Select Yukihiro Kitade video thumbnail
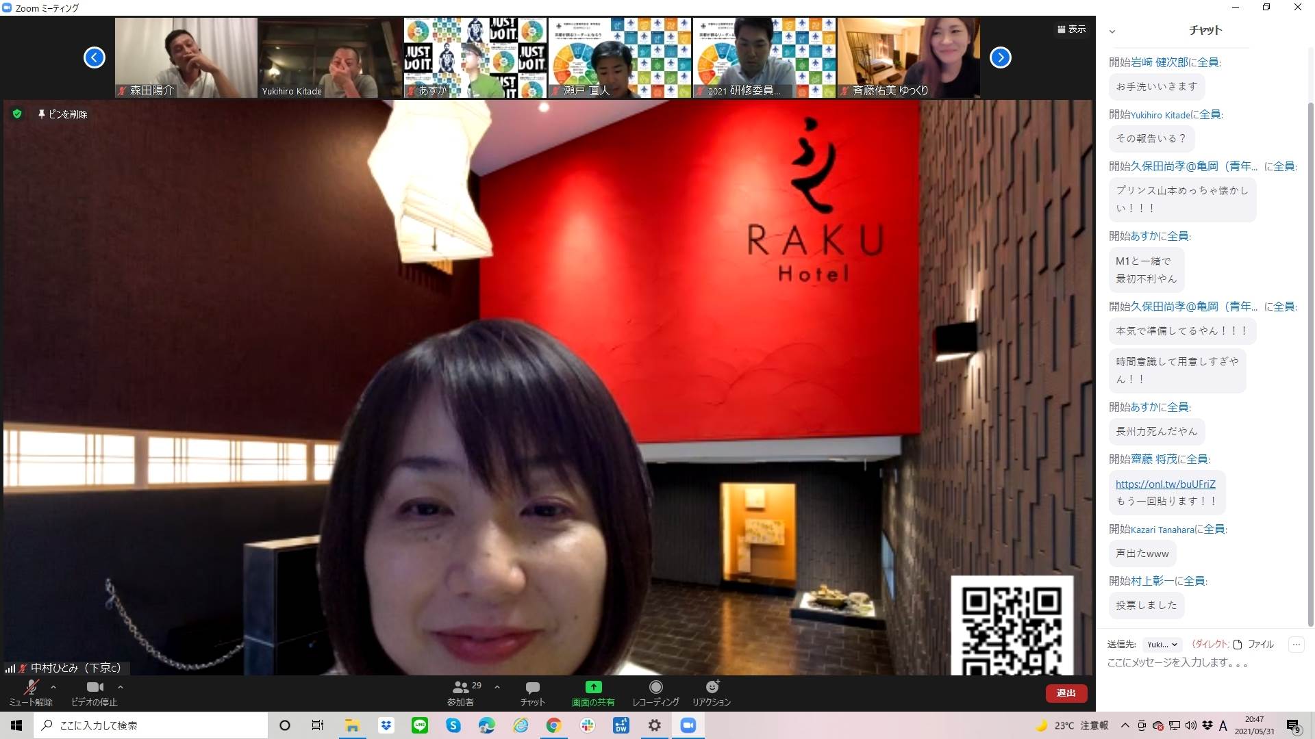The image size is (1315, 739). [330, 58]
